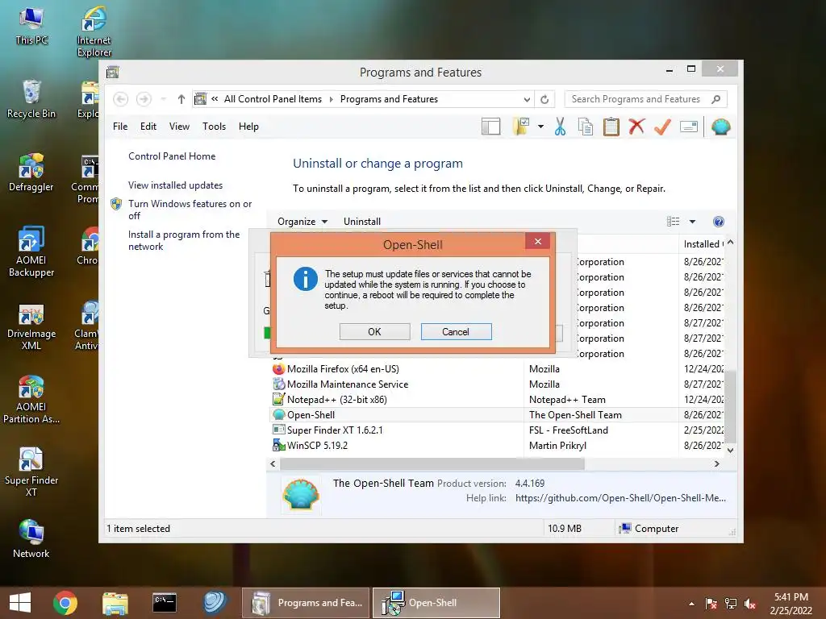Click the Copy toolbar icon
The width and height of the screenshot is (826, 619).
pyautogui.click(x=586, y=127)
